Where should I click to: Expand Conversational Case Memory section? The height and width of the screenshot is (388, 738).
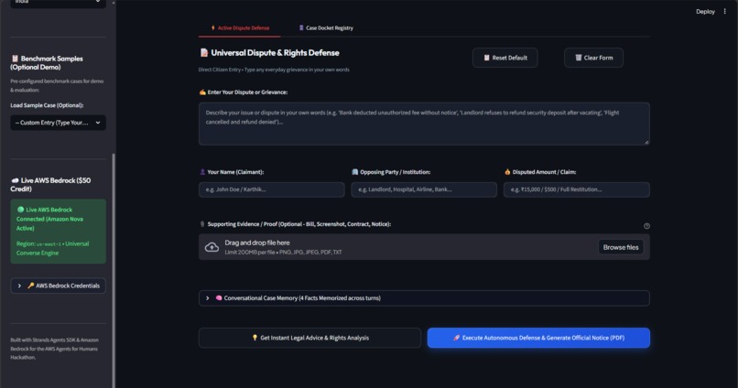(424, 298)
